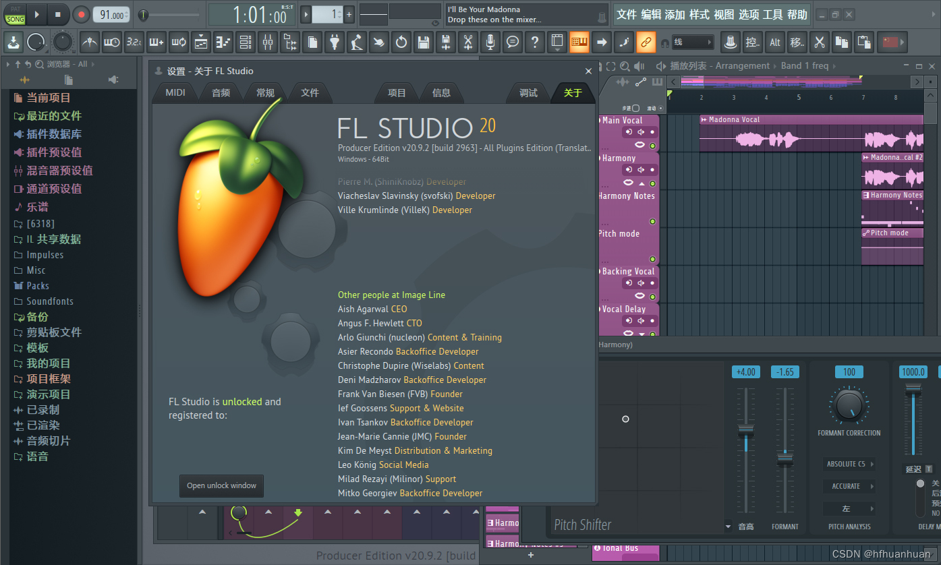Viewport: 941px width, 565px height.
Task: Click the pattern selector plus button
Action: point(349,14)
